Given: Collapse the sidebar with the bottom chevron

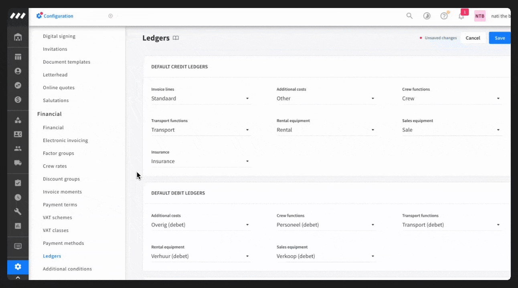Looking at the screenshot, I should (18, 277).
